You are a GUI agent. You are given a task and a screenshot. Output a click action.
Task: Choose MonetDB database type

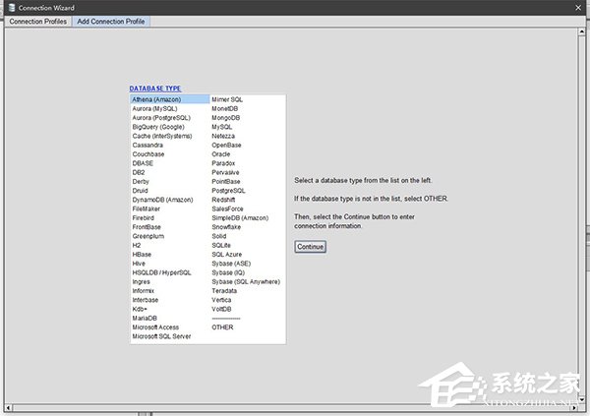pos(224,108)
